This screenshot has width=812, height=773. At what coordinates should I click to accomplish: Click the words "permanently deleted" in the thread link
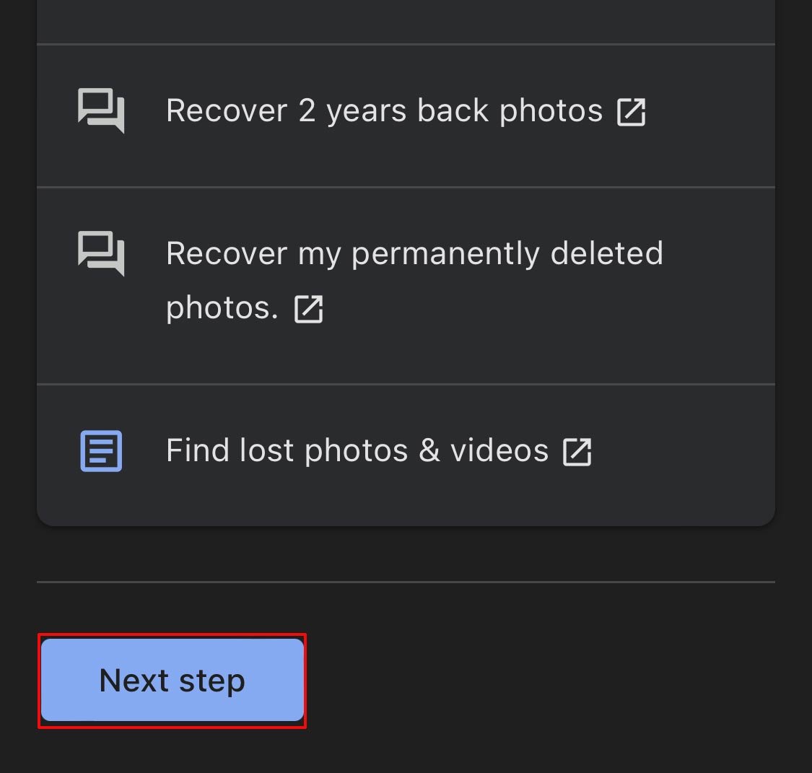click(x=507, y=254)
